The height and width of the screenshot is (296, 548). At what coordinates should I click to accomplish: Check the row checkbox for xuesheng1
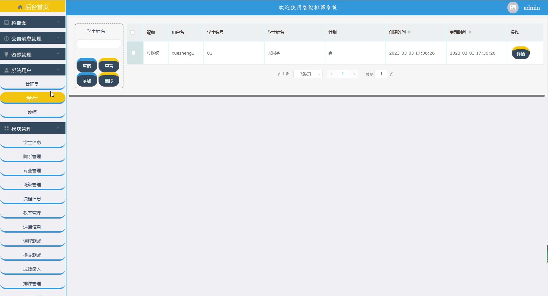(134, 53)
